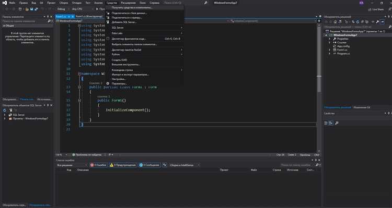Select Диспетчер пакетов NuGet menu item
The height and width of the screenshot is (208, 392).
click(x=145, y=50)
